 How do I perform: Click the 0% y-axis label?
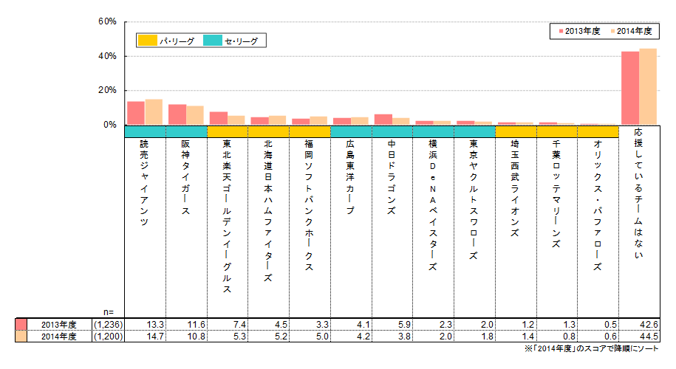click(x=110, y=125)
